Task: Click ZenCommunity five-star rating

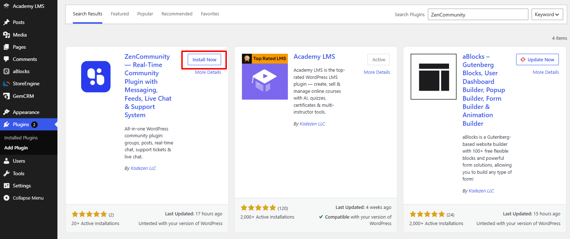Action: (89, 214)
